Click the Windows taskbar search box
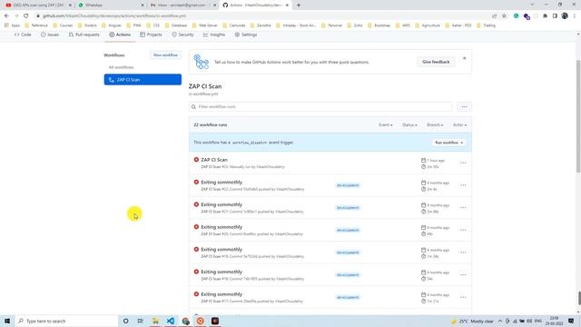 66,321
